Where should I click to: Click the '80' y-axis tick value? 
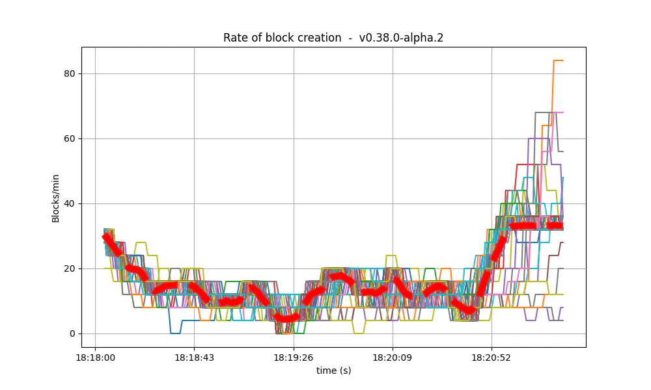coord(69,73)
